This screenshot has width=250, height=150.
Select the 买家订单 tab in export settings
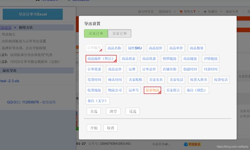(96, 33)
